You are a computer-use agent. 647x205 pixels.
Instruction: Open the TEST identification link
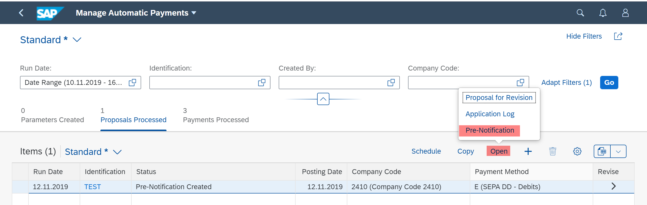tap(92, 187)
